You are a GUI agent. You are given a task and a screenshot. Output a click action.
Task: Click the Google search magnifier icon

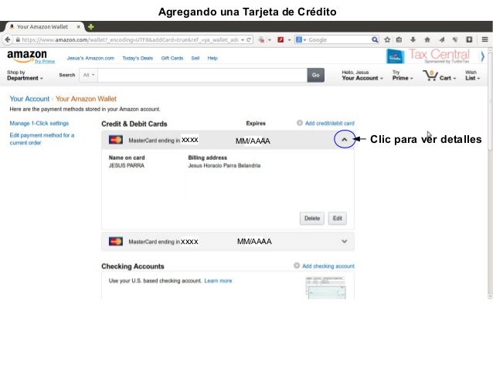point(375,39)
